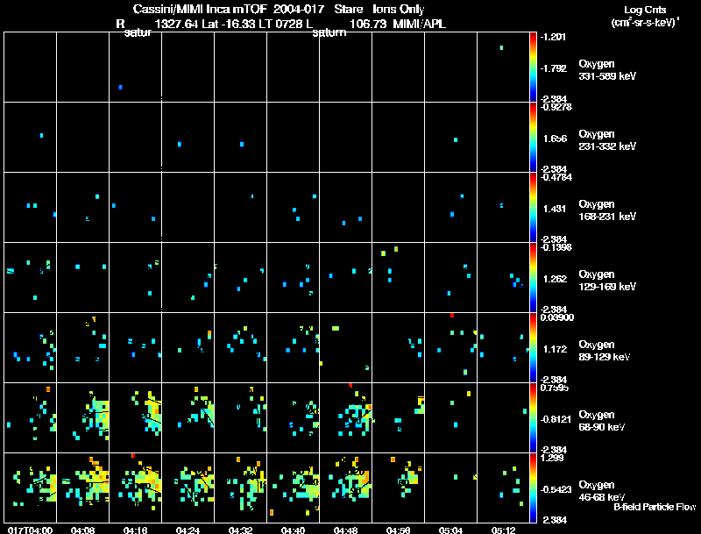Click the 'Oxygen 68-90 keV' row label
Image resolution: width=701 pixels, height=534 pixels.
point(602,421)
